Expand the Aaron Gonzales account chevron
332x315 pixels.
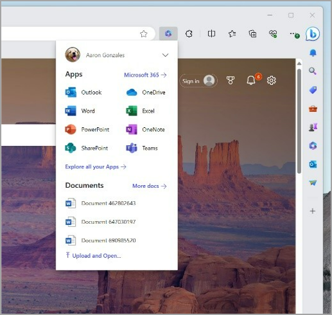[x=165, y=55]
